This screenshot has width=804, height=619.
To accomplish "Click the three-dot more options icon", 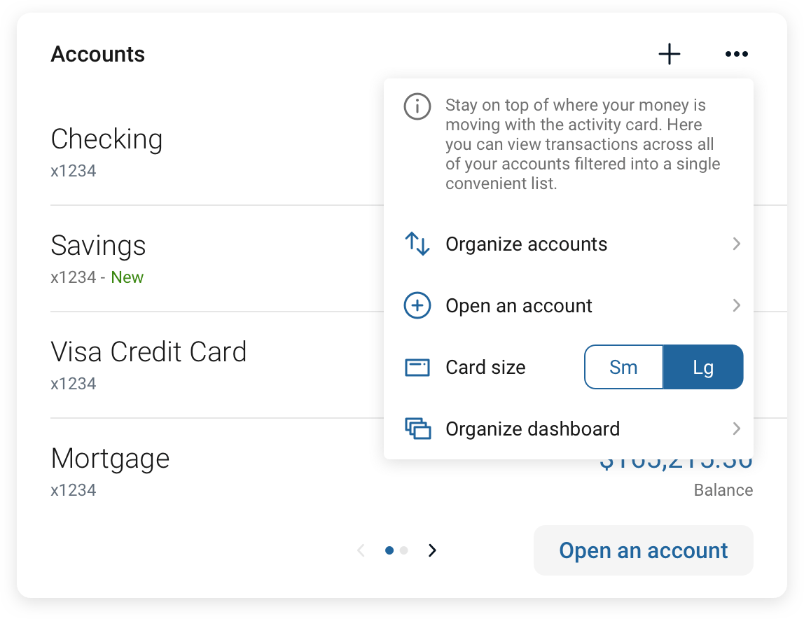I will [736, 54].
